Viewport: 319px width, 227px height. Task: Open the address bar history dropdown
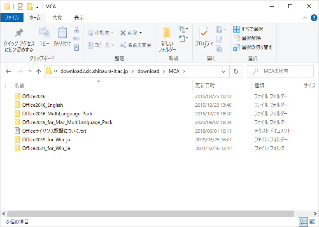(x=224, y=71)
